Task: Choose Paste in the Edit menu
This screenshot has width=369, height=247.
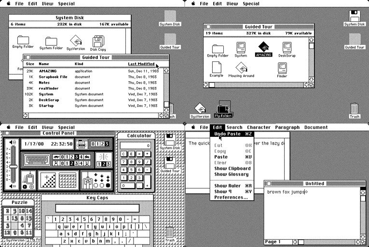Action: [x=232, y=157]
